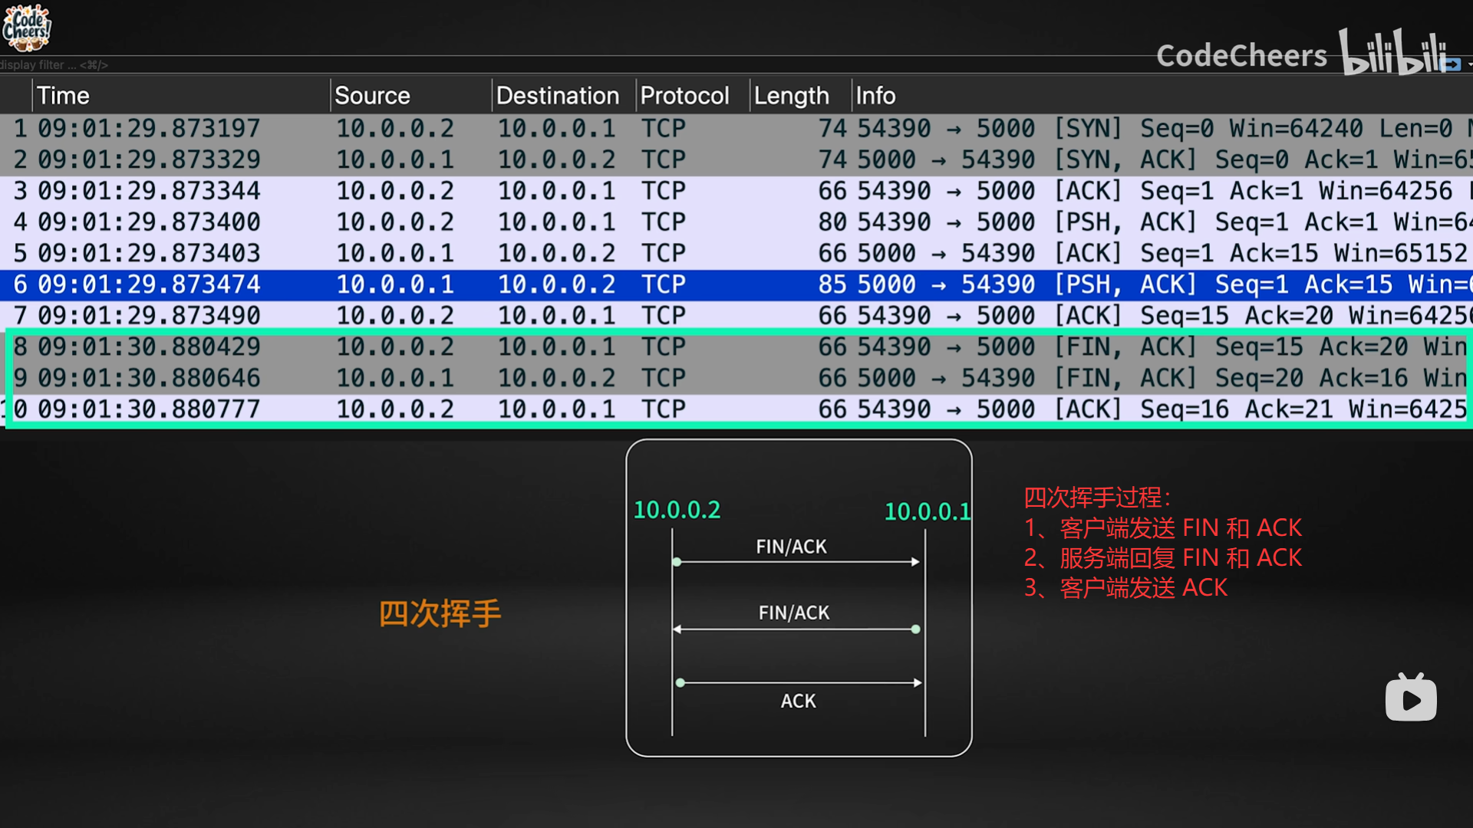Click the orange 四次挥手 title text
Screen dimensions: 1473x828
440,613
